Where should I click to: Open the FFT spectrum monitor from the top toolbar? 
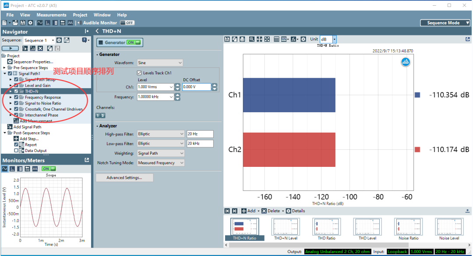[48, 23]
